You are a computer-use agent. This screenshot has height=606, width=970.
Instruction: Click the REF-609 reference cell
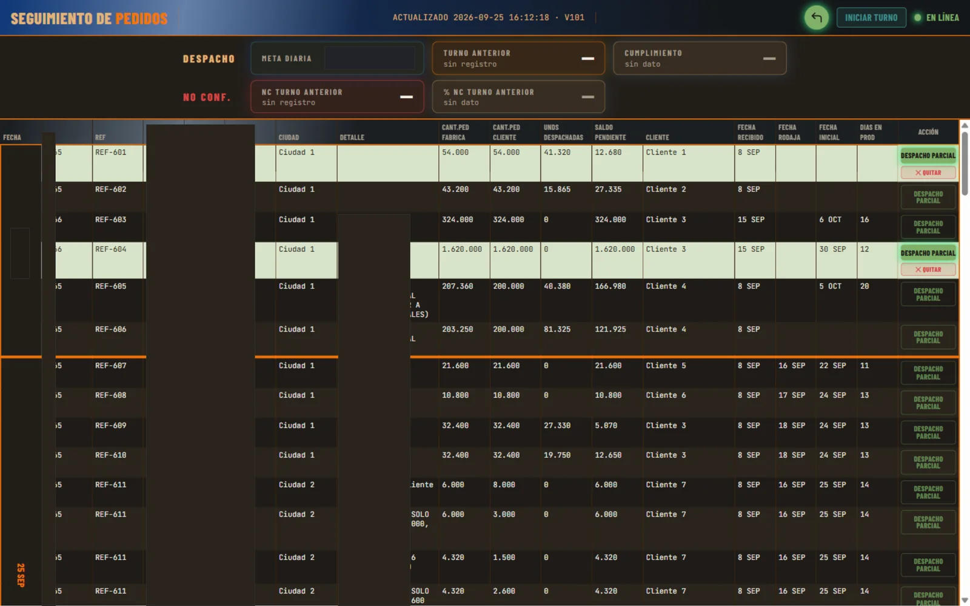point(118,433)
